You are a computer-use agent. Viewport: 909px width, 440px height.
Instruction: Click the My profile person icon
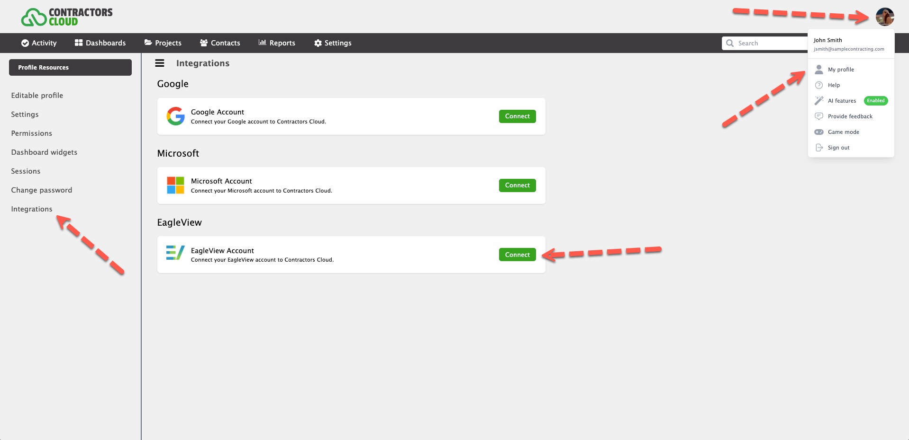pos(818,70)
